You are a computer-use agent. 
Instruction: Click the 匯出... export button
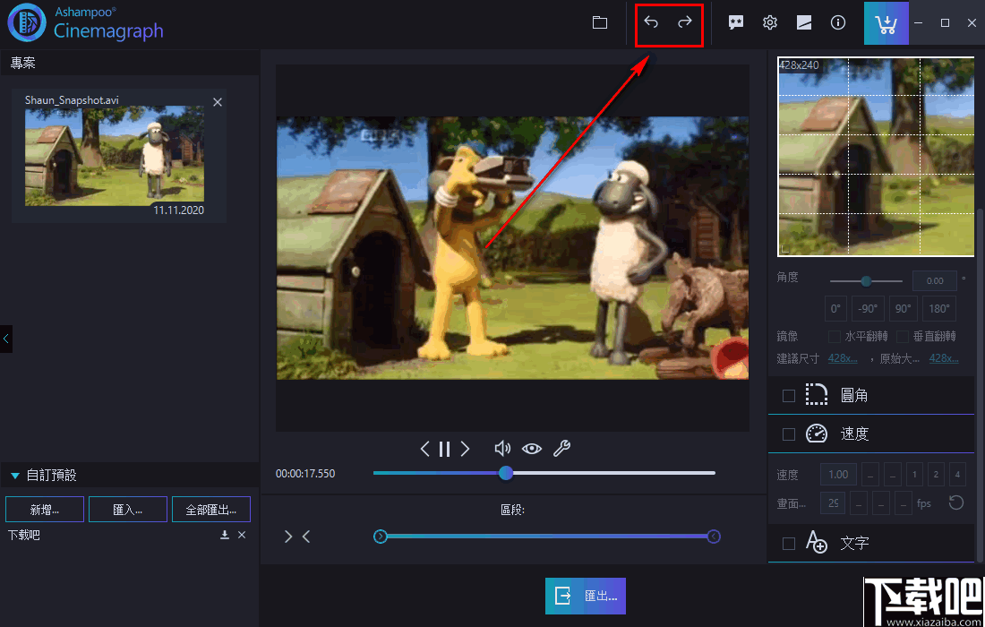click(x=586, y=596)
